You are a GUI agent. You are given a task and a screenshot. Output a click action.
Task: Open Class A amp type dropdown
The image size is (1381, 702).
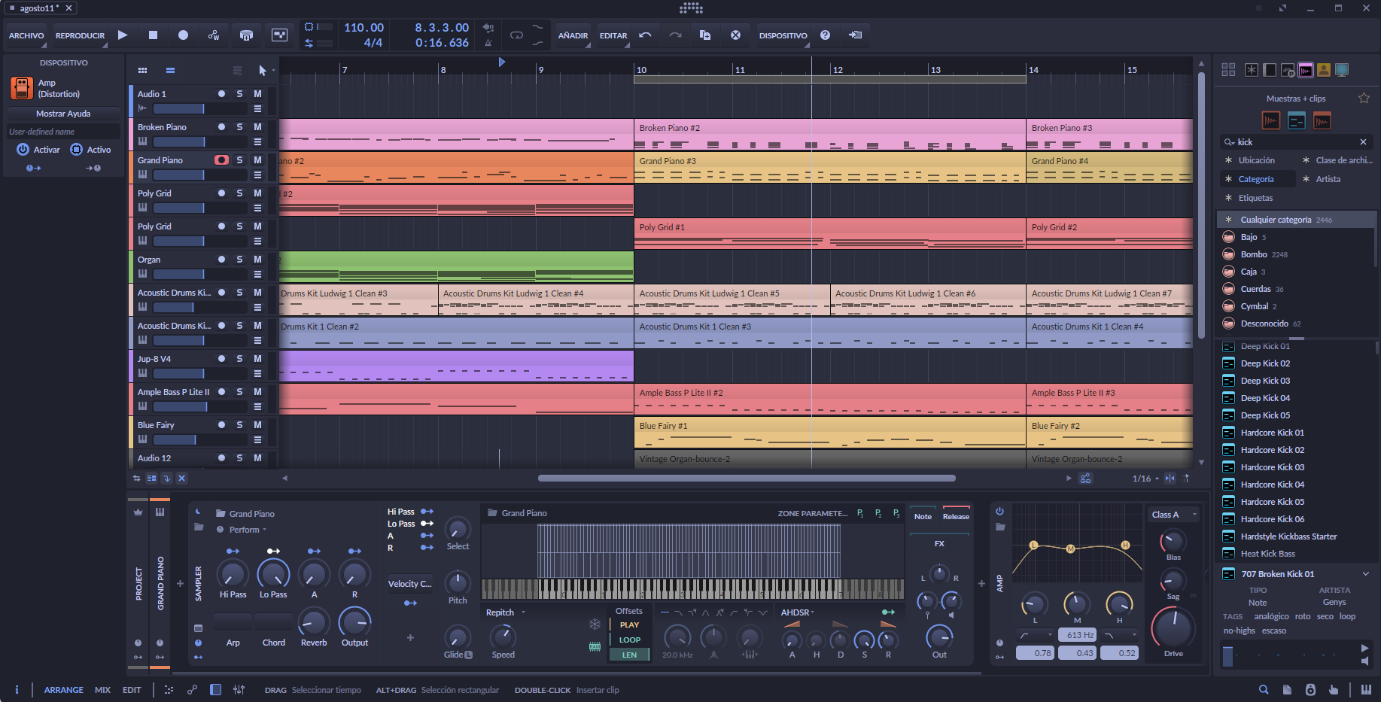(x=1174, y=515)
